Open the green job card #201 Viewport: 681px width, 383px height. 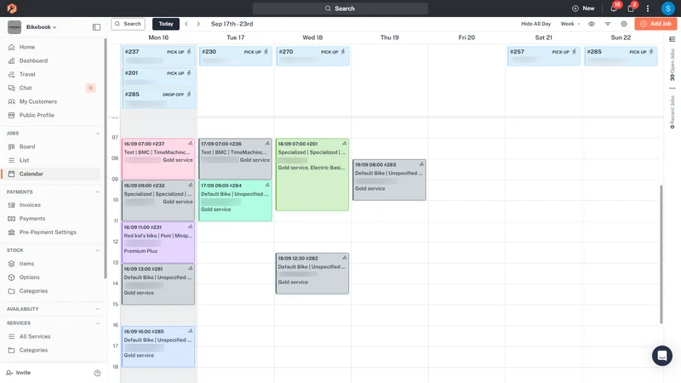tap(312, 174)
